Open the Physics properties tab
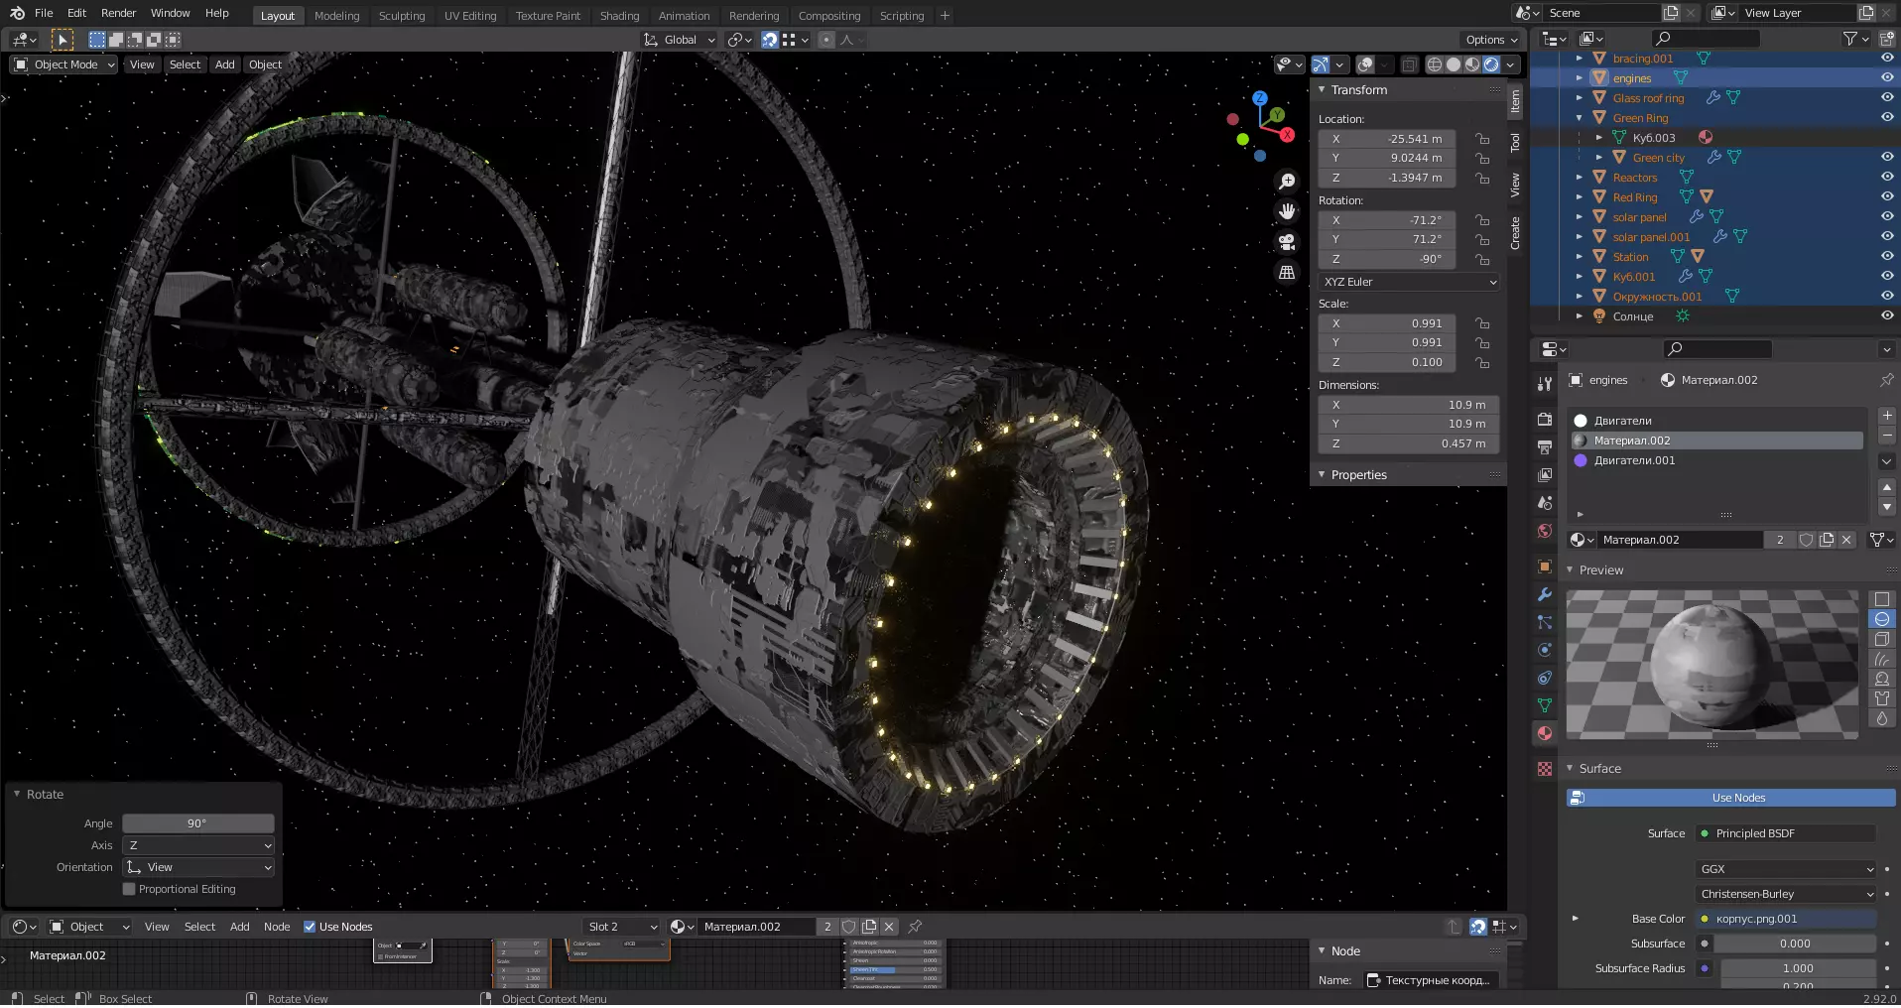1901x1008 pixels. point(1545,650)
